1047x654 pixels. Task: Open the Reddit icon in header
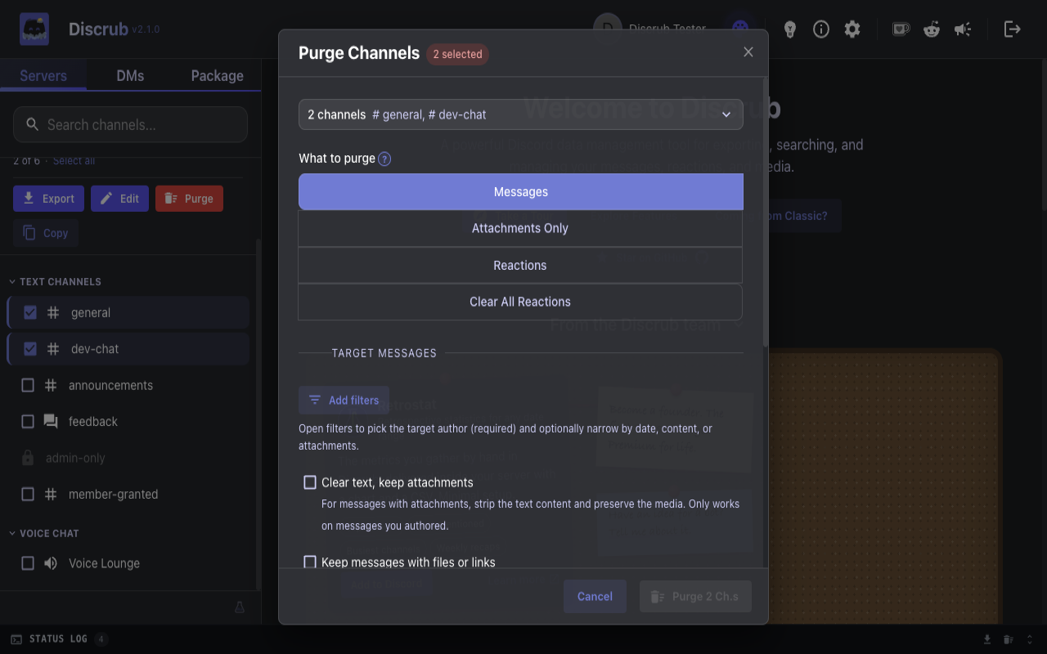coord(932,29)
